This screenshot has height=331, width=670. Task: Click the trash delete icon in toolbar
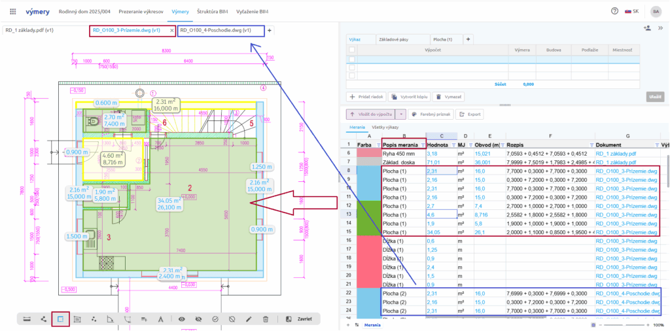(x=266, y=319)
